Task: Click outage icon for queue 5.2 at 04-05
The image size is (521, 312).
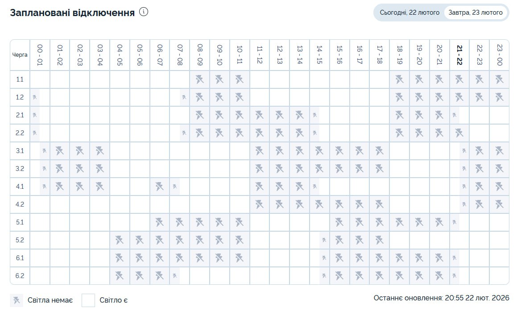Action: (120, 240)
